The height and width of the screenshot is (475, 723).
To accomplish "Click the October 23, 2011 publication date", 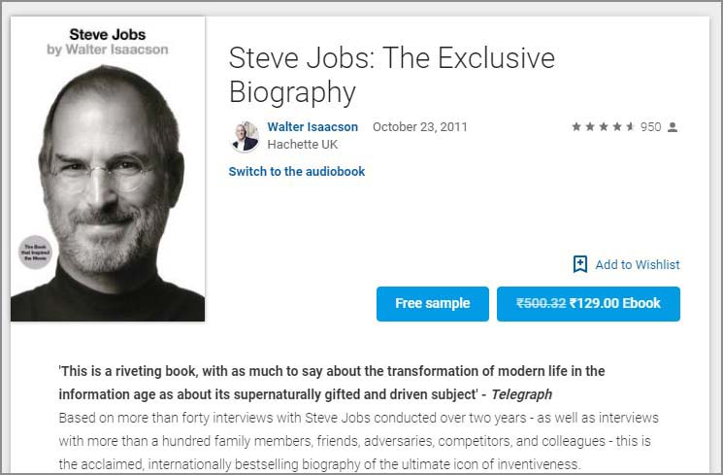I will 419,127.
